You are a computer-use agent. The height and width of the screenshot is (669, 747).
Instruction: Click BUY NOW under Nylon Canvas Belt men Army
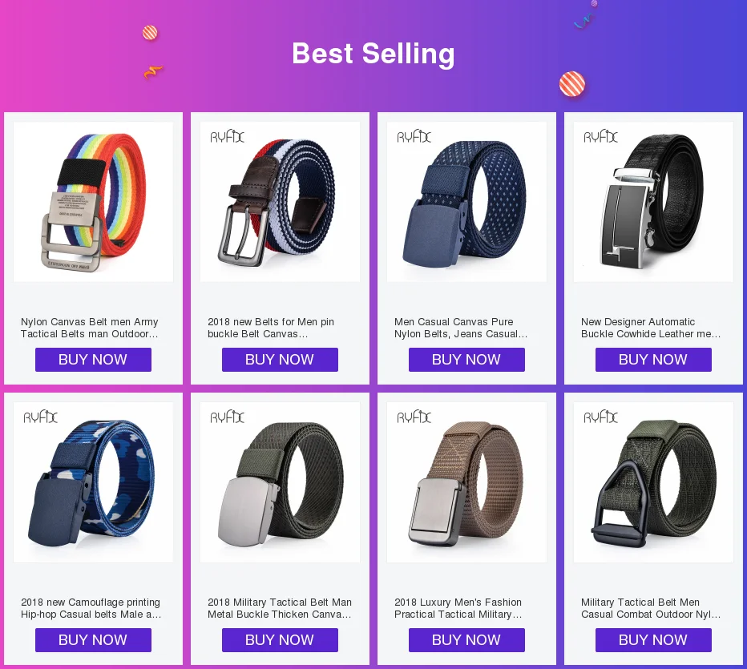pyautogui.click(x=93, y=360)
